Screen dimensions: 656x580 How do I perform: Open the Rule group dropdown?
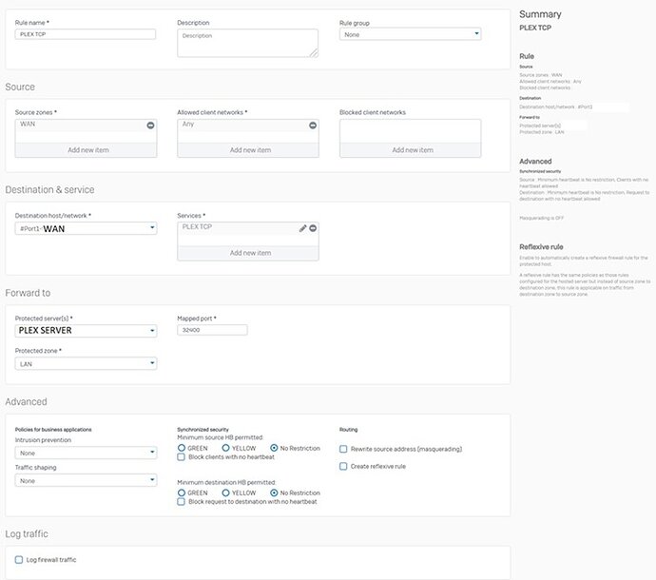410,34
